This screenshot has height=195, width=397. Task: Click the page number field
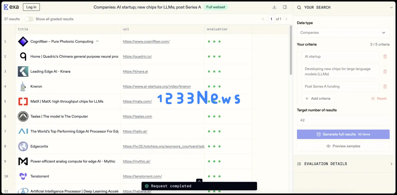coord(271,19)
